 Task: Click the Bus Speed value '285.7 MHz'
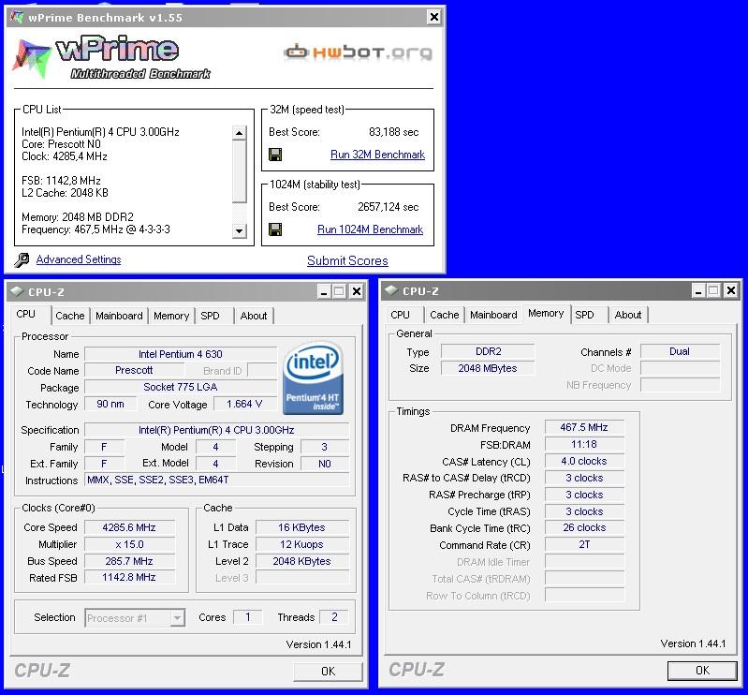(x=129, y=561)
